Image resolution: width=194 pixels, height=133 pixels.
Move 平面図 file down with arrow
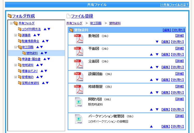tap(157, 54)
